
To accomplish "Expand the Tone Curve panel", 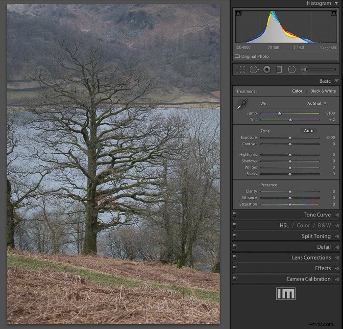I will 337,215.
